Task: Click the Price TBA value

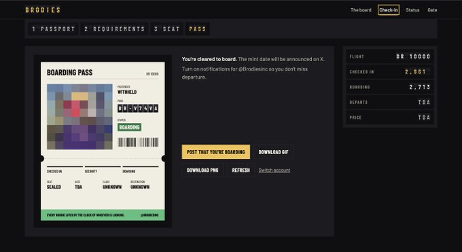Action: (x=424, y=118)
